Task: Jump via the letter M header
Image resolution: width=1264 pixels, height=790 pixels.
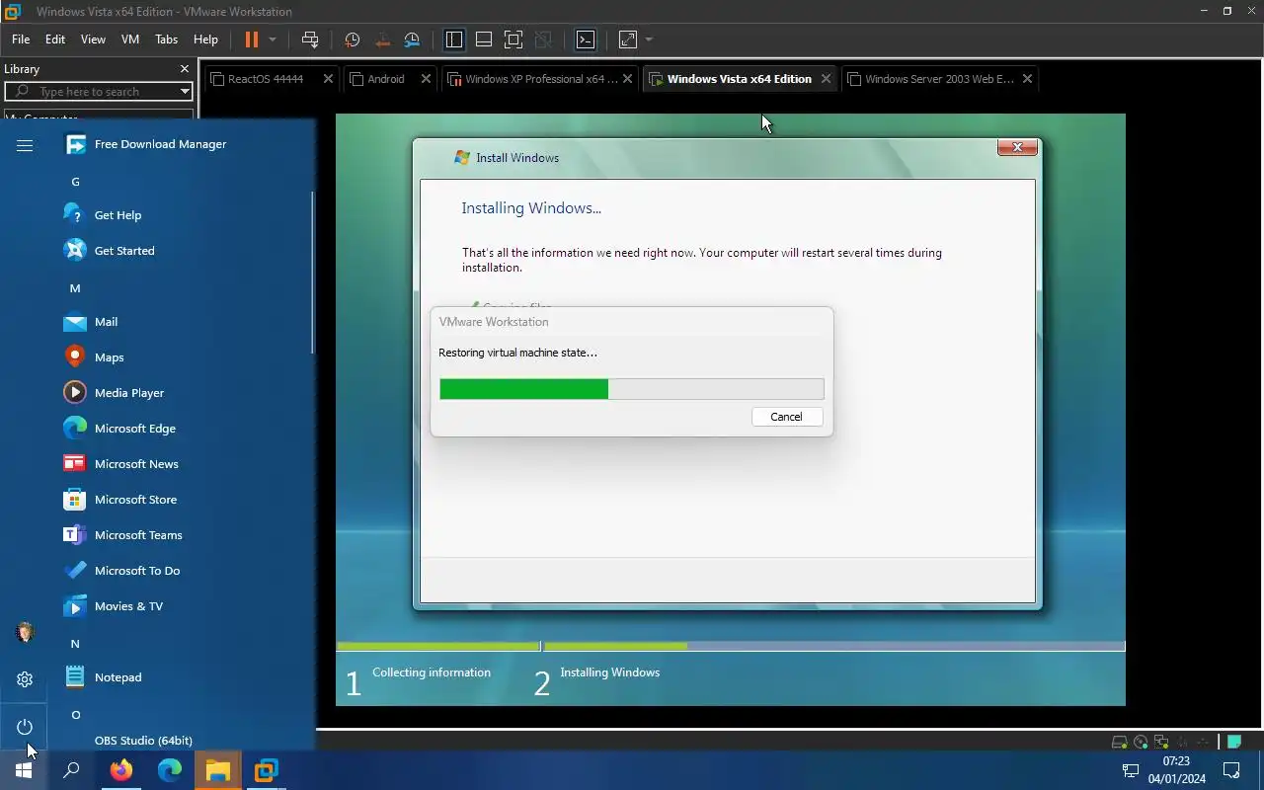Action: point(75,288)
